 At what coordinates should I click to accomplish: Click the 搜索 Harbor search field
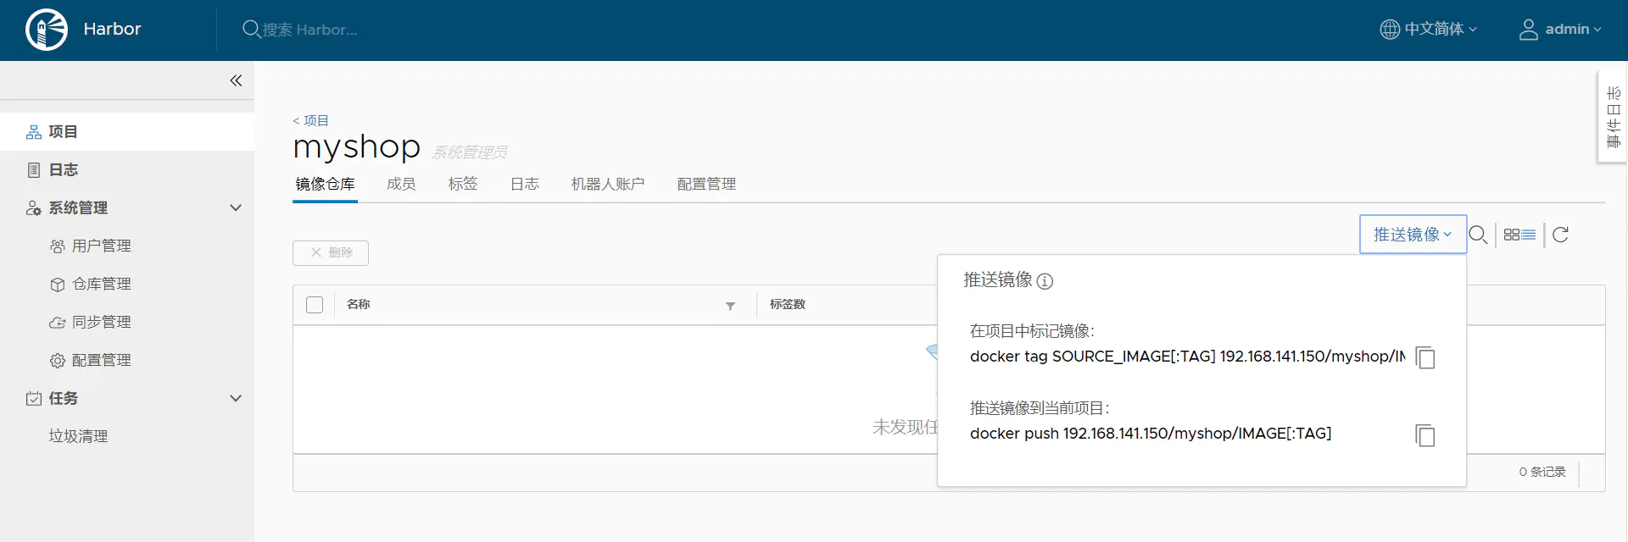310,30
